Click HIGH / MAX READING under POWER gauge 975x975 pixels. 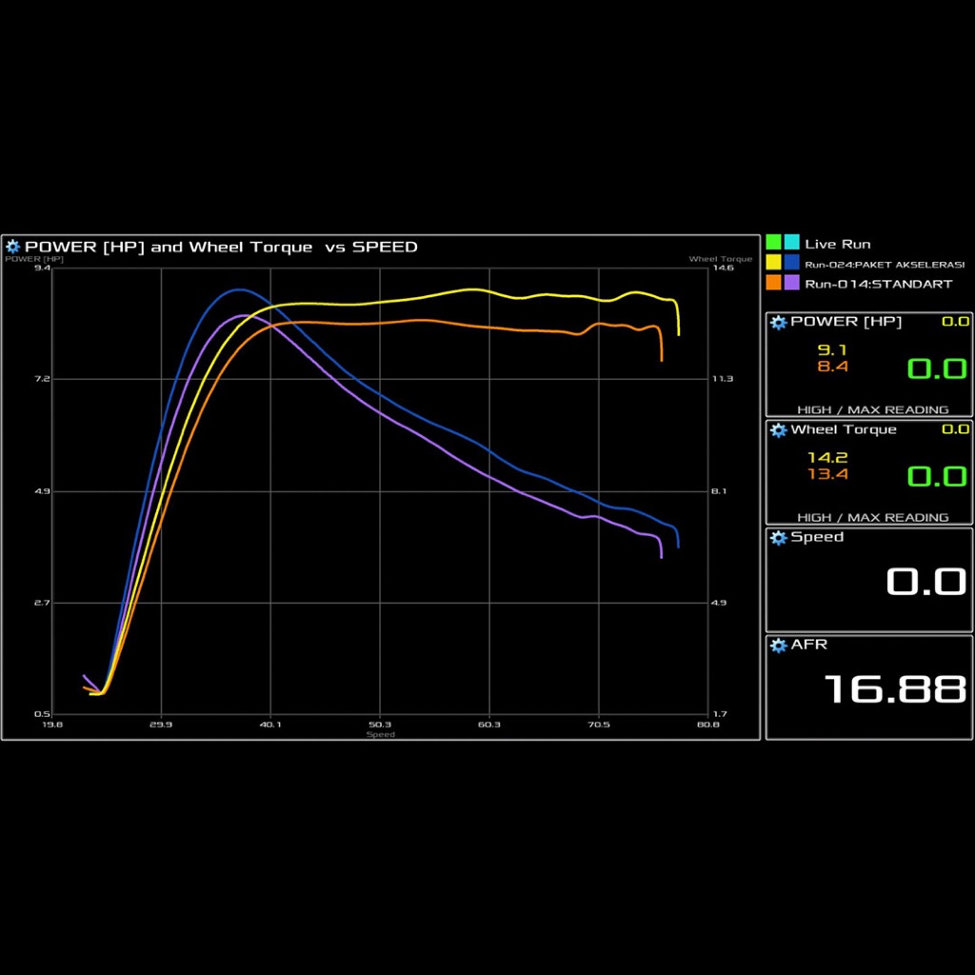click(872, 409)
